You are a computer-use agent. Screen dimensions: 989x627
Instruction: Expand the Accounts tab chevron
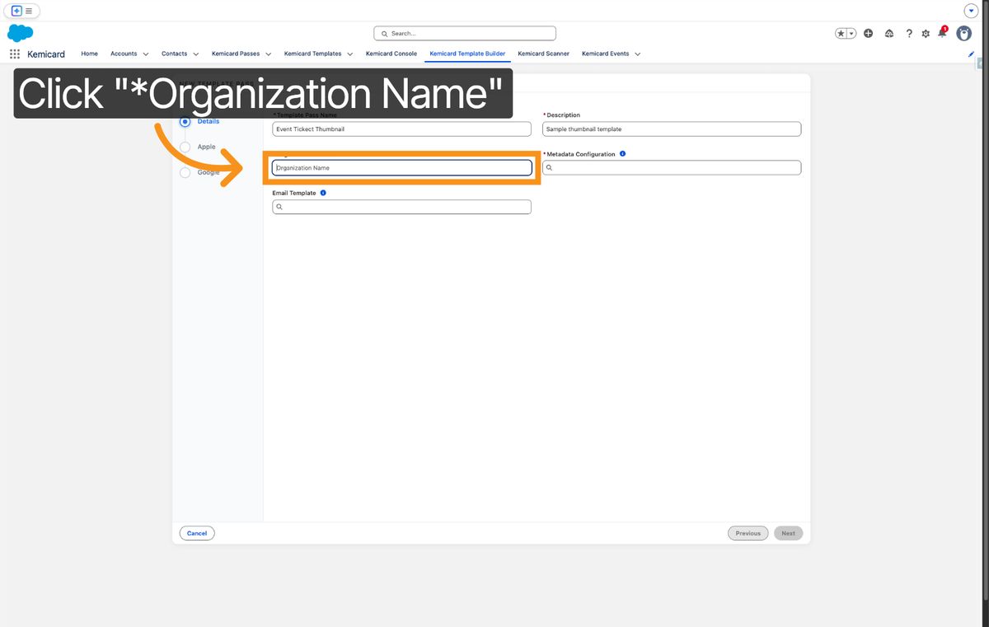pyautogui.click(x=146, y=54)
